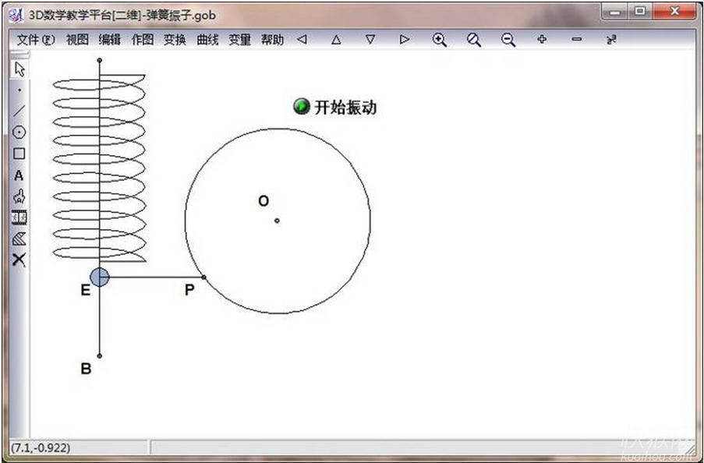Select the circle drawing tool
The width and height of the screenshot is (704, 463).
tap(19, 132)
